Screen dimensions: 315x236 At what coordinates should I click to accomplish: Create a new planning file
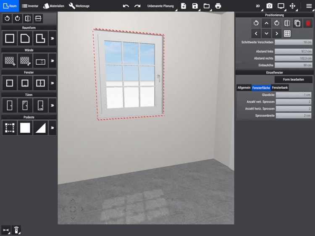[x=184, y=6]
